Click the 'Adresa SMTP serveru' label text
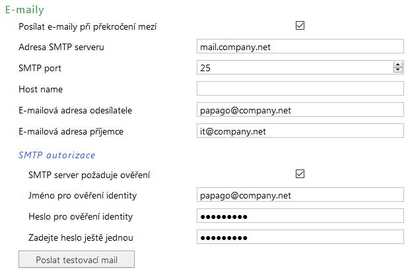The width and height of the screenshot is (410, 275). pyautogui.click(x=61, y=47)
